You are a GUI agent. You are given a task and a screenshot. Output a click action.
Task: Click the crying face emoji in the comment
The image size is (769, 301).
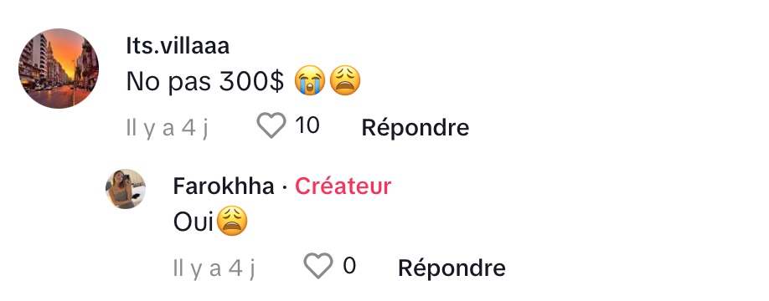310,81
